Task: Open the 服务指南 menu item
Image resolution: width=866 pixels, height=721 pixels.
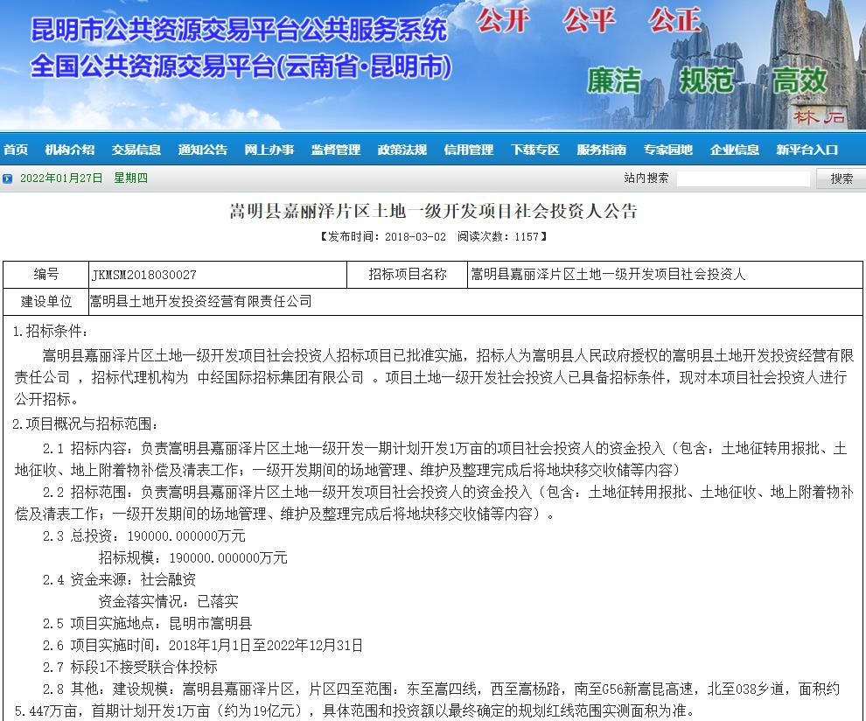Action: click(602, 149)
